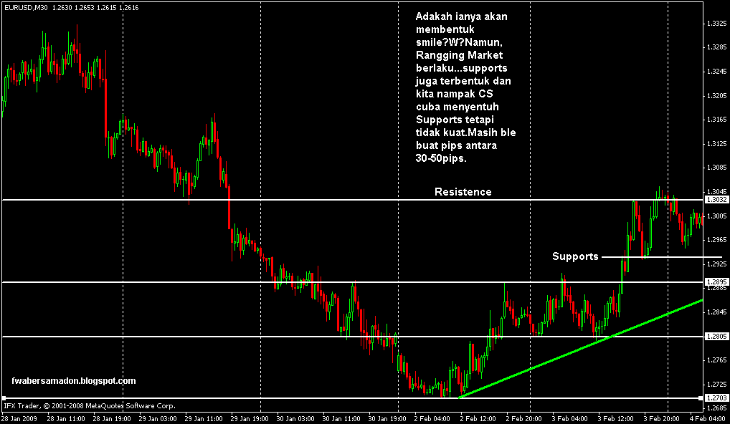Click the "4 Feb 04:00" time label
Viewport: 730px width, 424px height.
(x=709, y=418)
